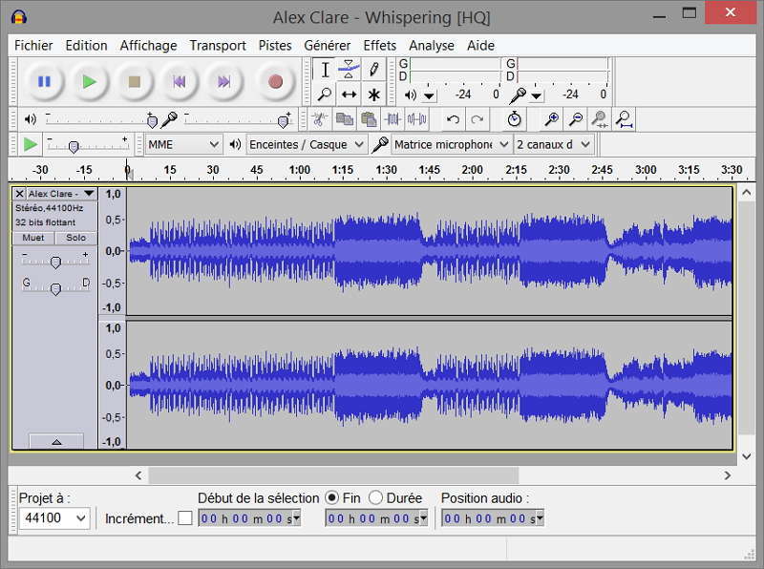Select the Durée radio button
The height and width of the screenshot is (569, 764).
(x=375, y=498)
